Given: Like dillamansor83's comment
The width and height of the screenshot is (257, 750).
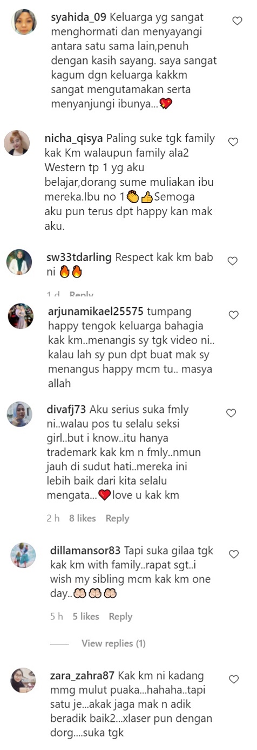Looking at the screenshot, I should [x=234, y=554].
